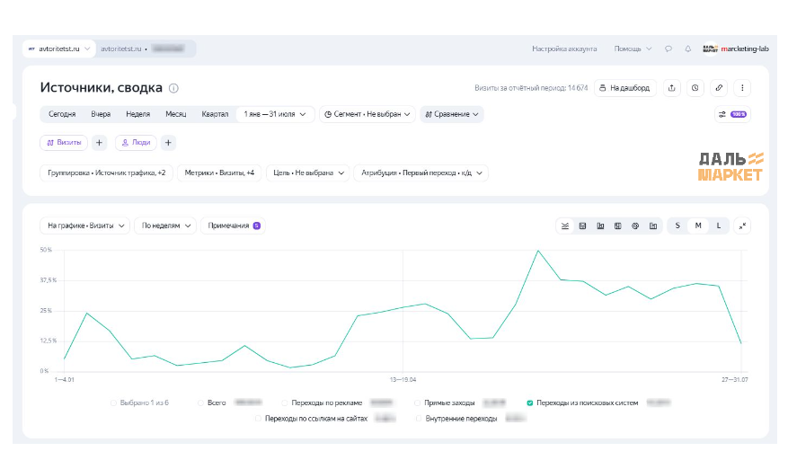Click the peak point of the chart line

click(x=537, y=251)
